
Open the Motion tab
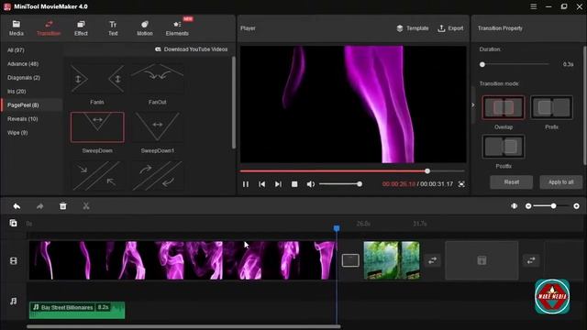145,28
